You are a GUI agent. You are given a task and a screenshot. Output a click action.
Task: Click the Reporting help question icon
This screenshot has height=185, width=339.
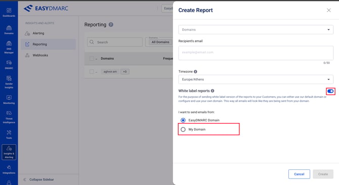(111, 25)
